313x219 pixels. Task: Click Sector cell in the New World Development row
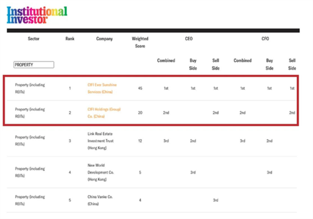click(30, 172)
